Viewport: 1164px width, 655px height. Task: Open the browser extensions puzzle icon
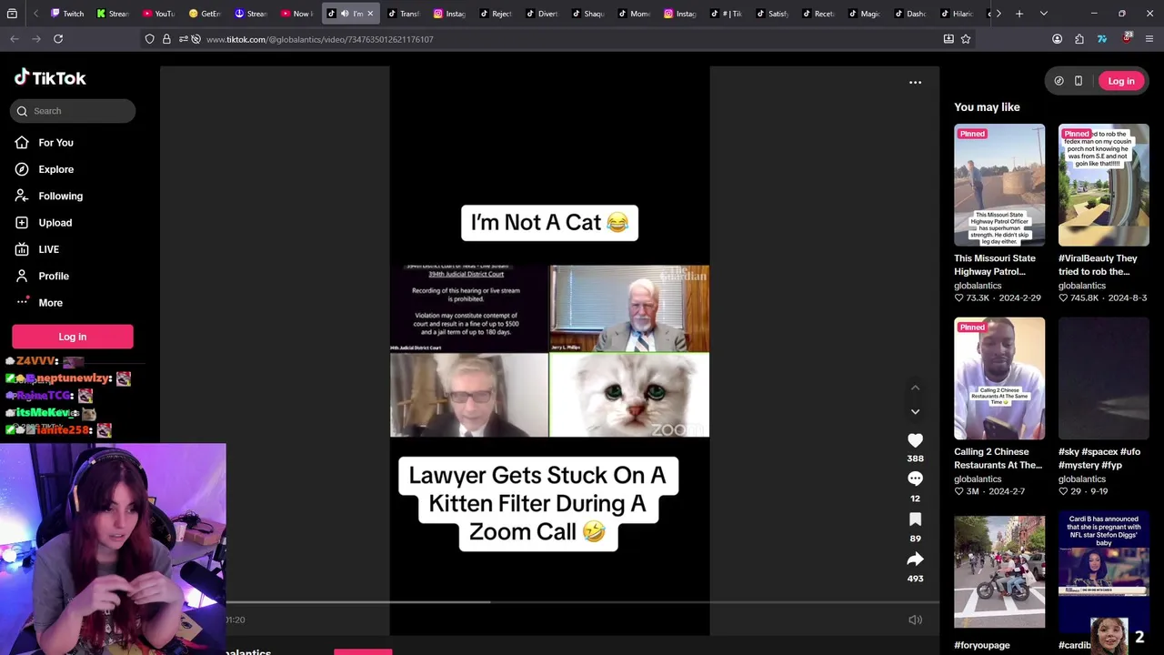pos(1079,39)
